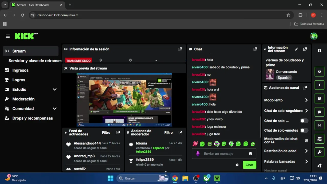327x184 pixels.
Task: Open Filtro in Acciones de moderador
Action: [x=168, y=132]
